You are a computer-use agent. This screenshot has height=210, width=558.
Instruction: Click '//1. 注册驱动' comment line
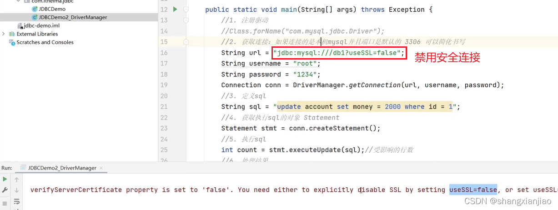(x=245, y=20)
